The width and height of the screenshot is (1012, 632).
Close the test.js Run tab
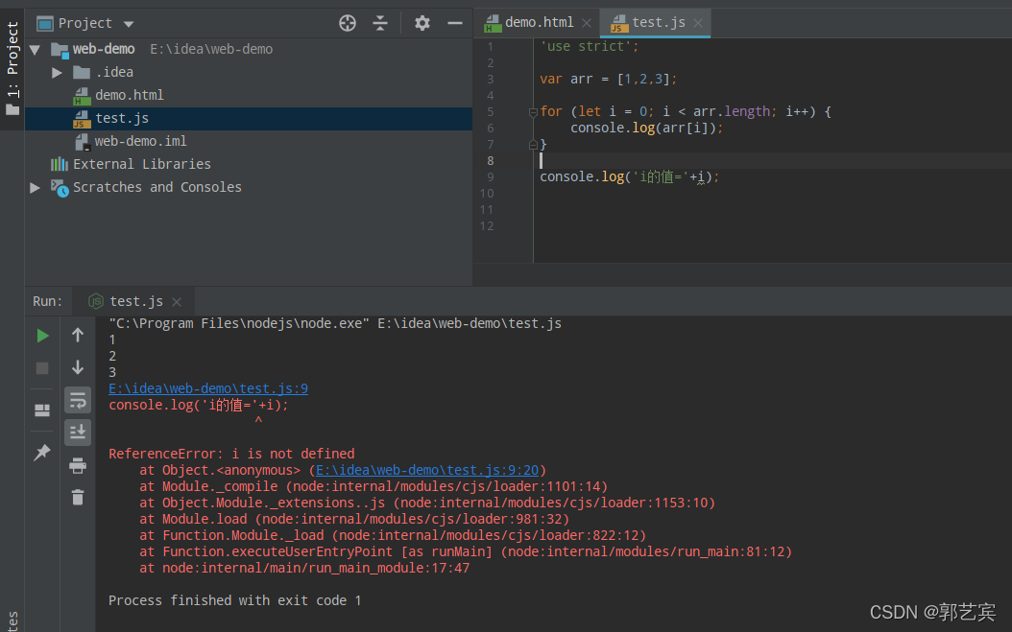[177, 302]
